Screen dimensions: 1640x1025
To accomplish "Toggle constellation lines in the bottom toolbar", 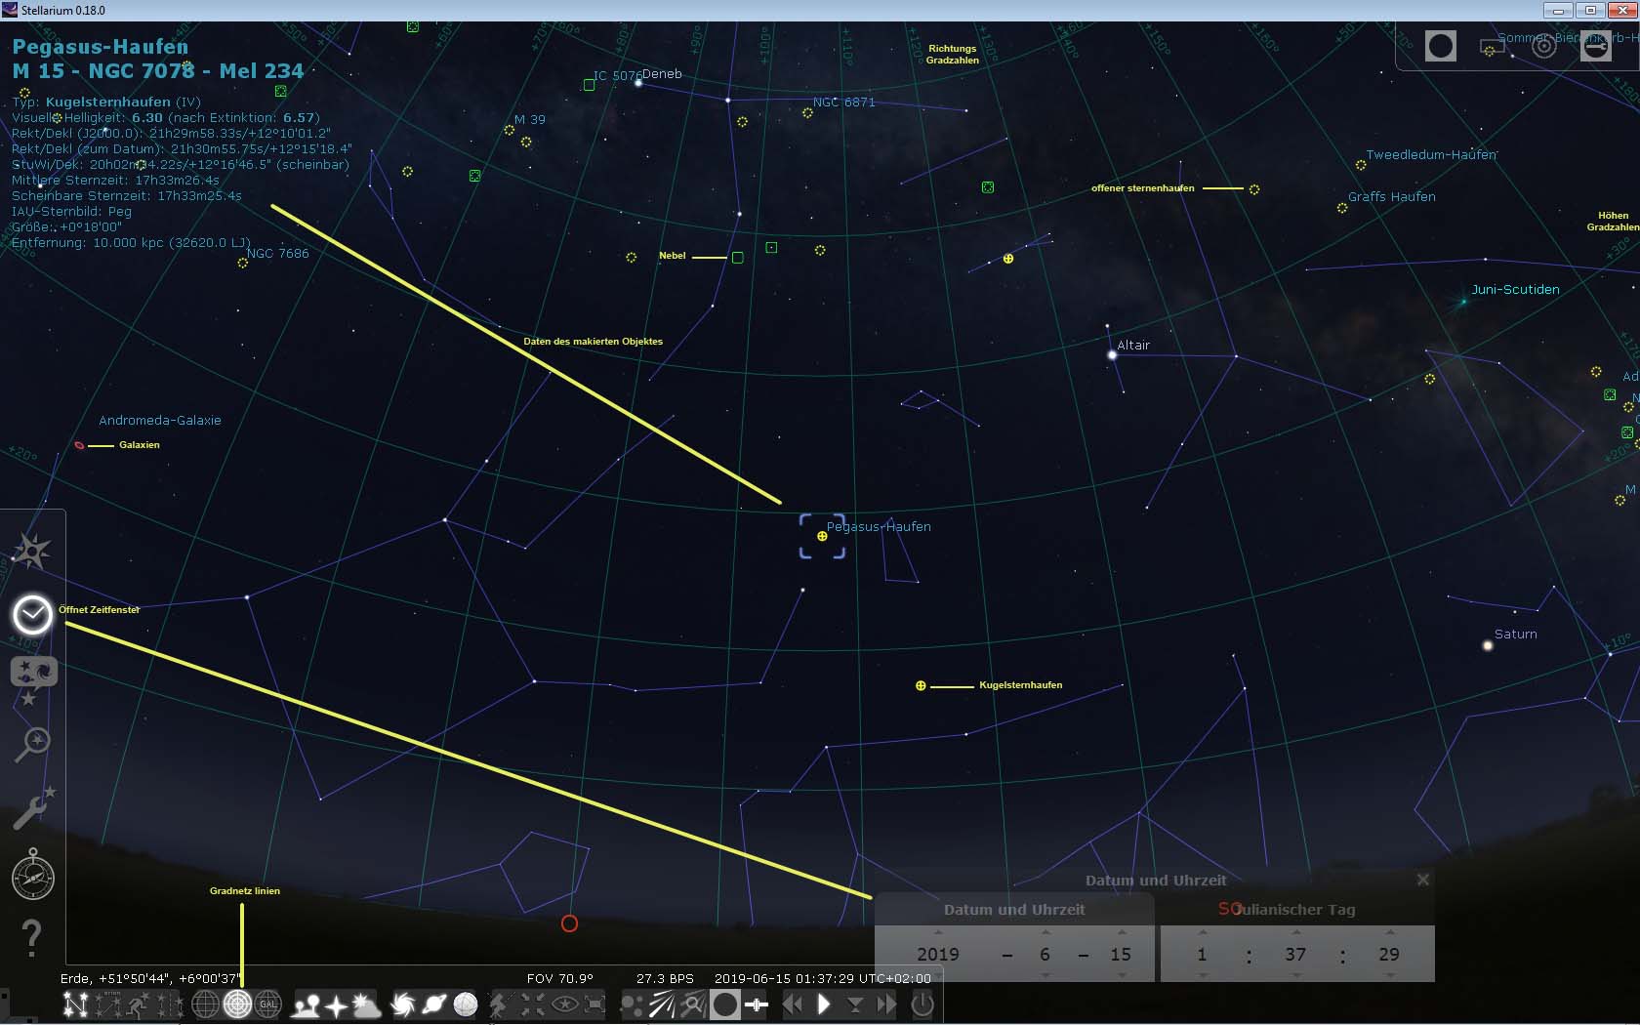I will click(75, 1004).
